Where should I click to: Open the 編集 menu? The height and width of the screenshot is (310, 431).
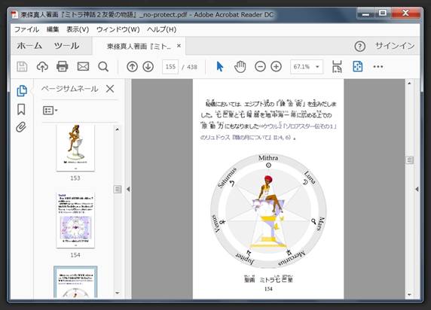pyautogui.click(x=53, y=29)
